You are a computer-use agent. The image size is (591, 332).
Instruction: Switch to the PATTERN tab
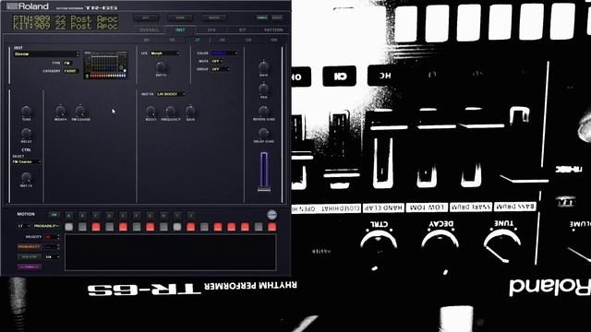[x=273, y=30]
